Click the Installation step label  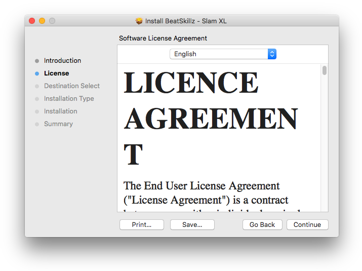(x=61, y=111)
